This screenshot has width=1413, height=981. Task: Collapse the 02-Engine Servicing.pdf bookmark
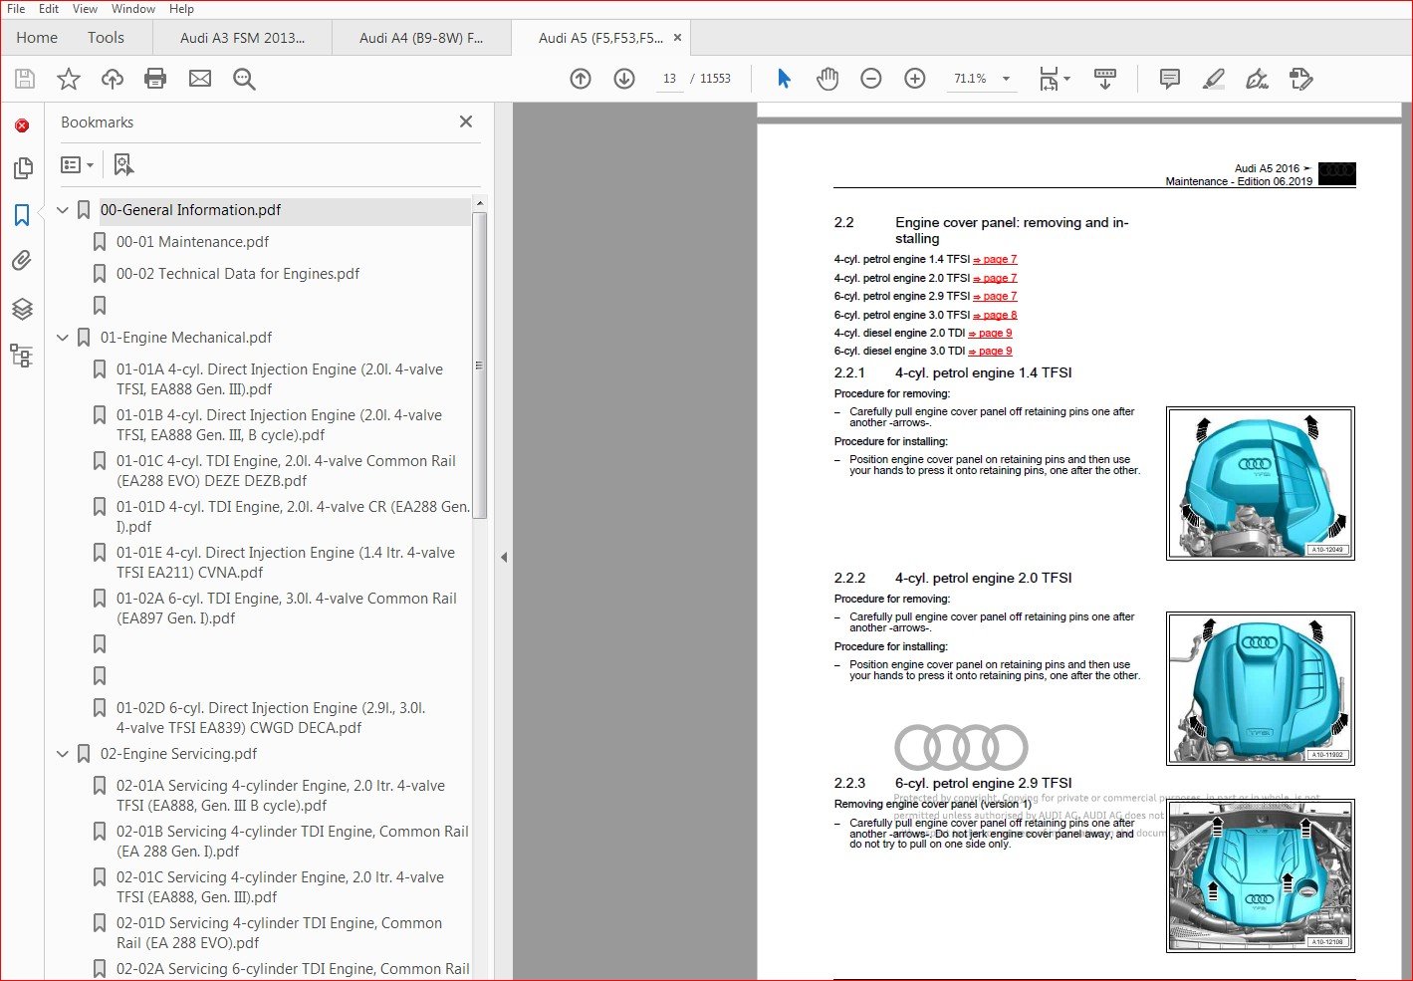(x=63, y=754)
